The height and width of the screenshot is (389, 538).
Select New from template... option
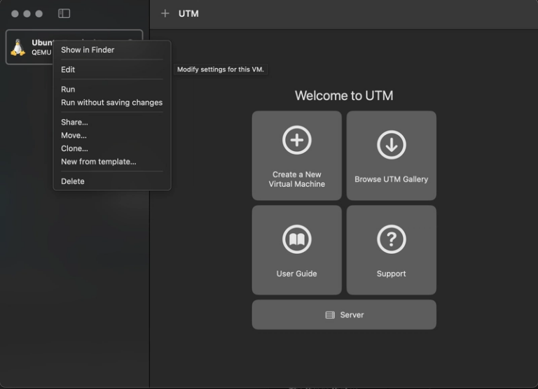pyautogui.click(x=112, y=162)
